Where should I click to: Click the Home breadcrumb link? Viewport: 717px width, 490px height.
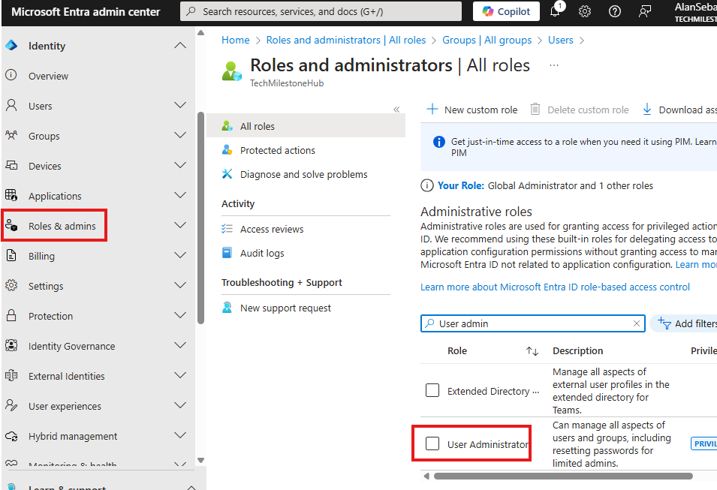(x=236, y=41)
